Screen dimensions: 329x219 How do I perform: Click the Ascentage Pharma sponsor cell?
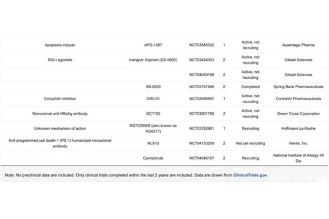[x=298, y=45]
